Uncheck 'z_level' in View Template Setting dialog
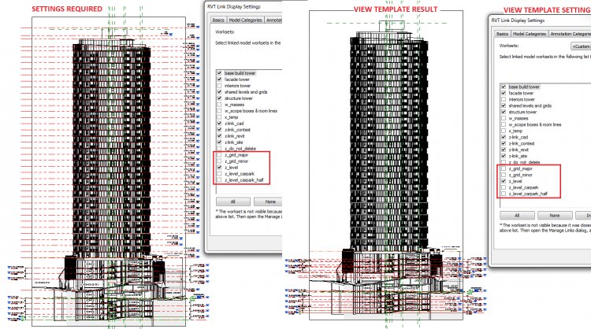Image resolution: width=591 pixels, height=329 pixels. 504,181
